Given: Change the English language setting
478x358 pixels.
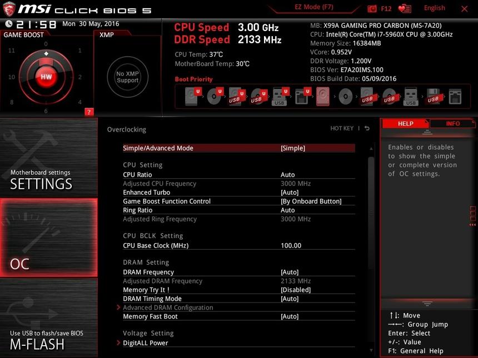Looking at the screenshot, I should coord(434,8).
